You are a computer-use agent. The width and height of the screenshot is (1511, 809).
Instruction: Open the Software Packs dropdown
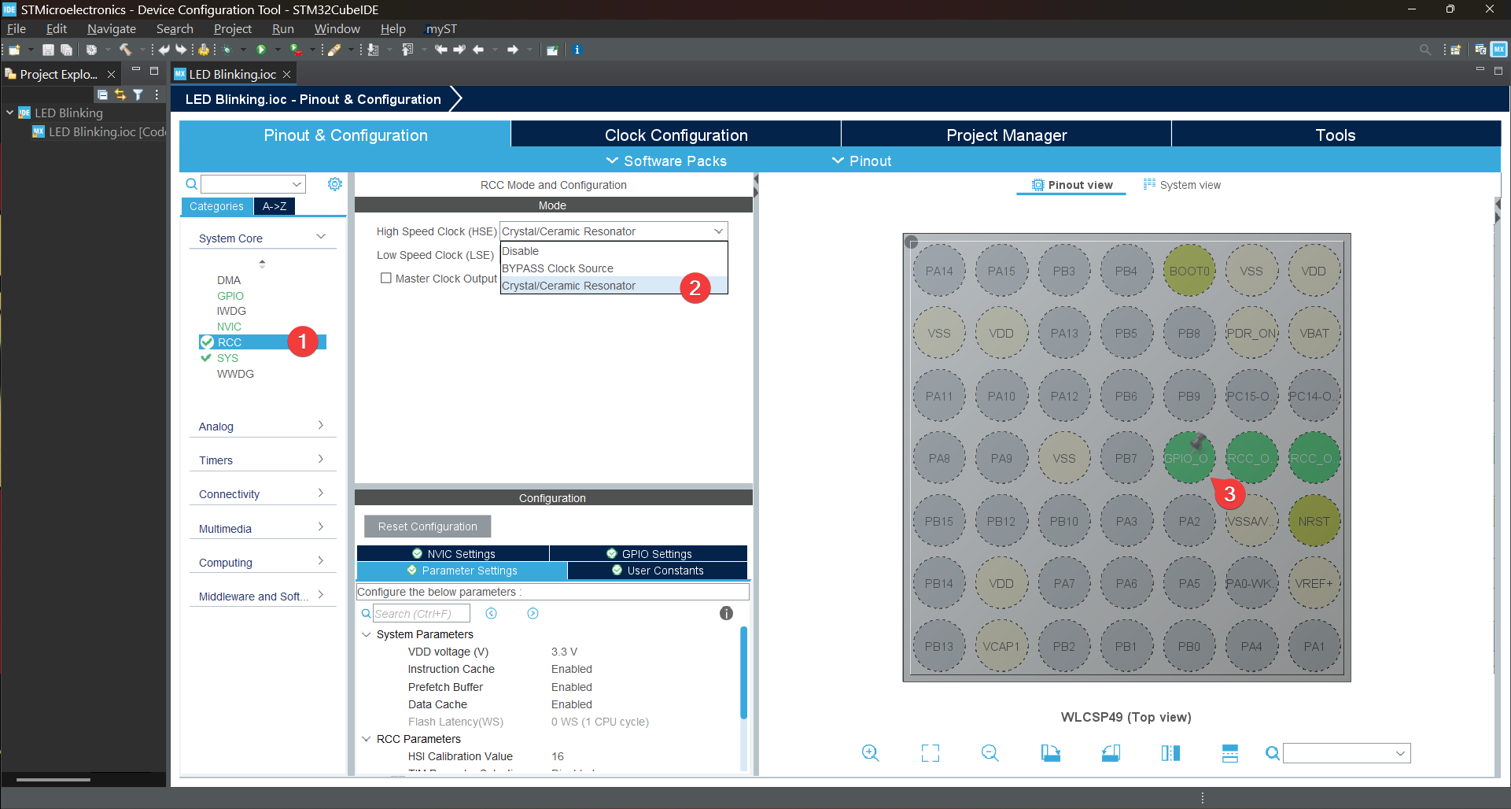tap(666, 161)
